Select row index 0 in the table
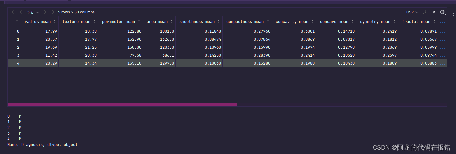Image resolution: width=456 pixels, height=154 pixels. pos(18,31)
